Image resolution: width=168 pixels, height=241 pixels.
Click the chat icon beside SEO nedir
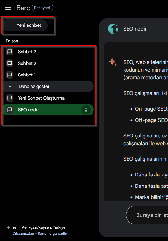[x=10, y=110]
